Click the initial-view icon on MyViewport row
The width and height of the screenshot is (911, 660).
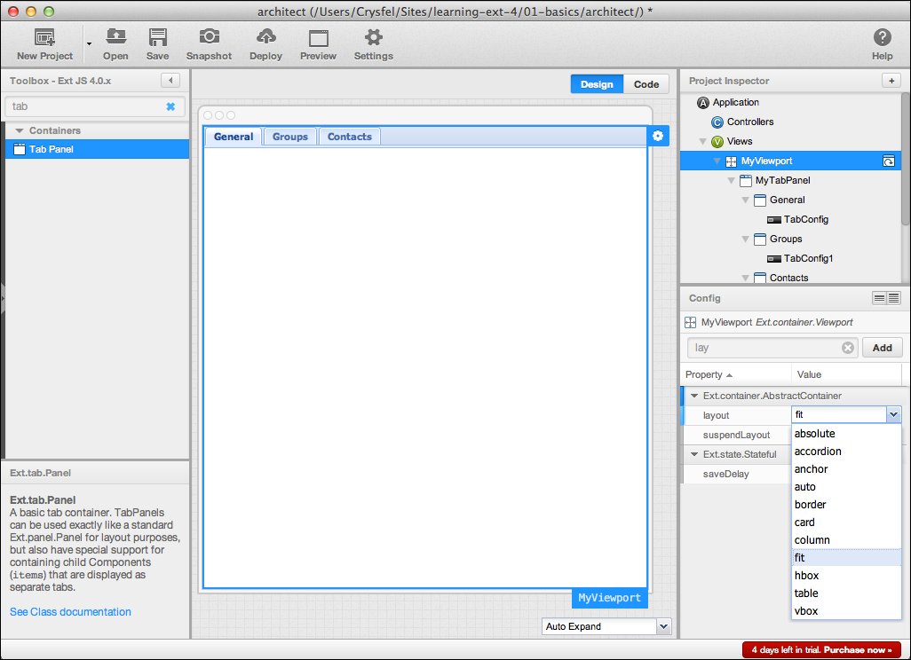pyautogui.click(x=888, y=161)
